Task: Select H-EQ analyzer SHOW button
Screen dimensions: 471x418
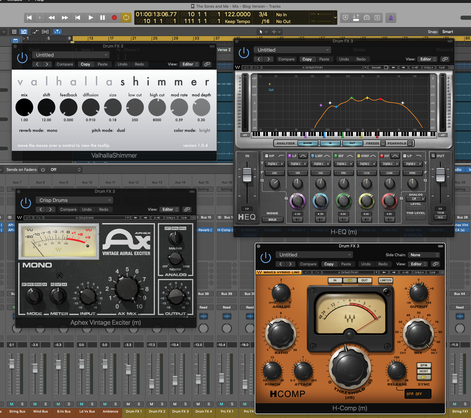Action: click(308, 143)
